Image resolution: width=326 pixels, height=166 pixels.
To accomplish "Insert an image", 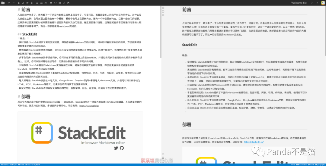I will (x=69, y=3).
